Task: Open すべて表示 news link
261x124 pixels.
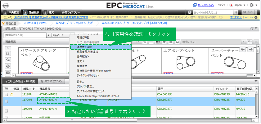Action: pyautogui.click(x=236, y=17)
